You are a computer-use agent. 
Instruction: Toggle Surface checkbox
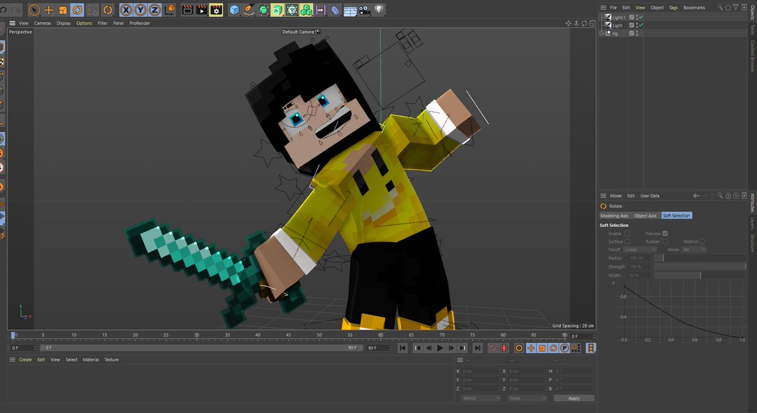point(627,241)
